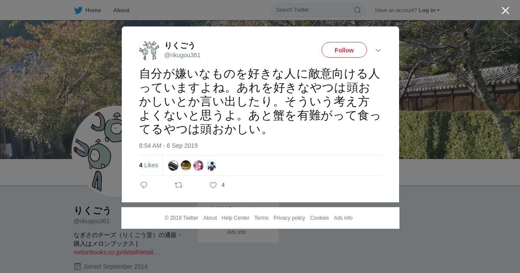Open the fourth liker's avatar
The image size is (520, 273).
(x=211, y=166)
